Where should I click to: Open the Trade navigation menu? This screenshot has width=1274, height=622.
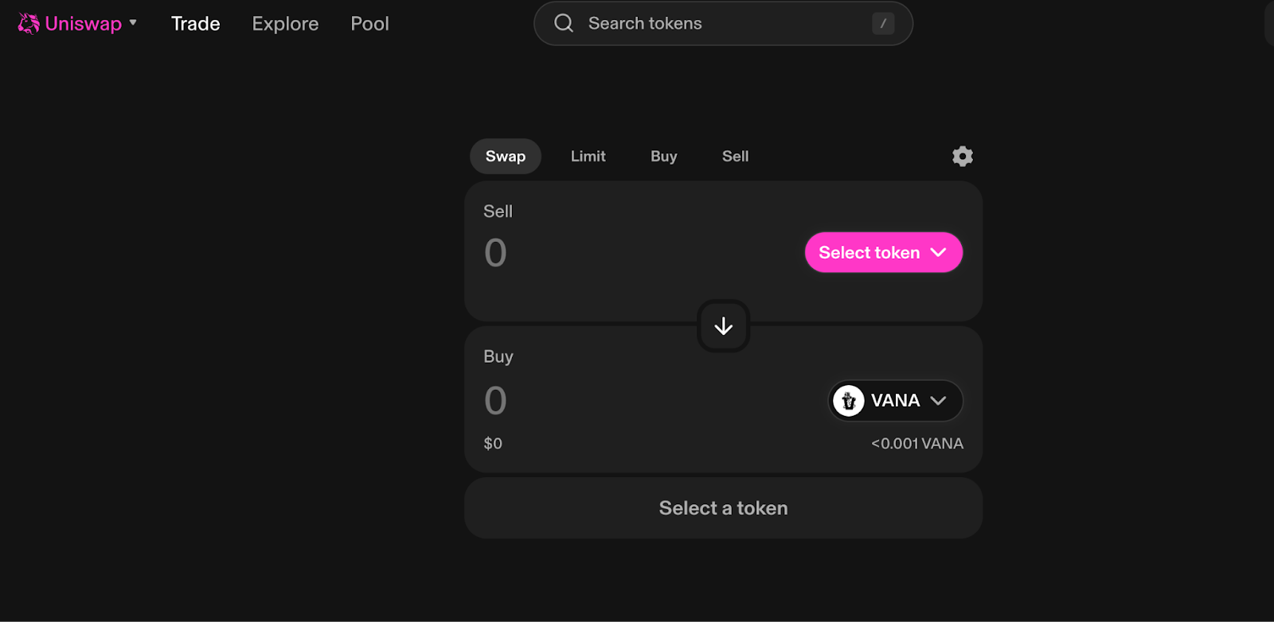[x=195, y=24]
